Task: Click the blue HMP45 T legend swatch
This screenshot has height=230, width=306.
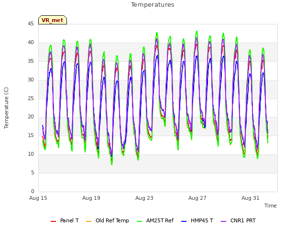Action: [x=184, y=221]
